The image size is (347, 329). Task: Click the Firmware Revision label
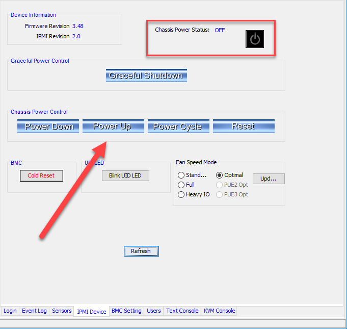pyautogui.click(x=47, y=26)
